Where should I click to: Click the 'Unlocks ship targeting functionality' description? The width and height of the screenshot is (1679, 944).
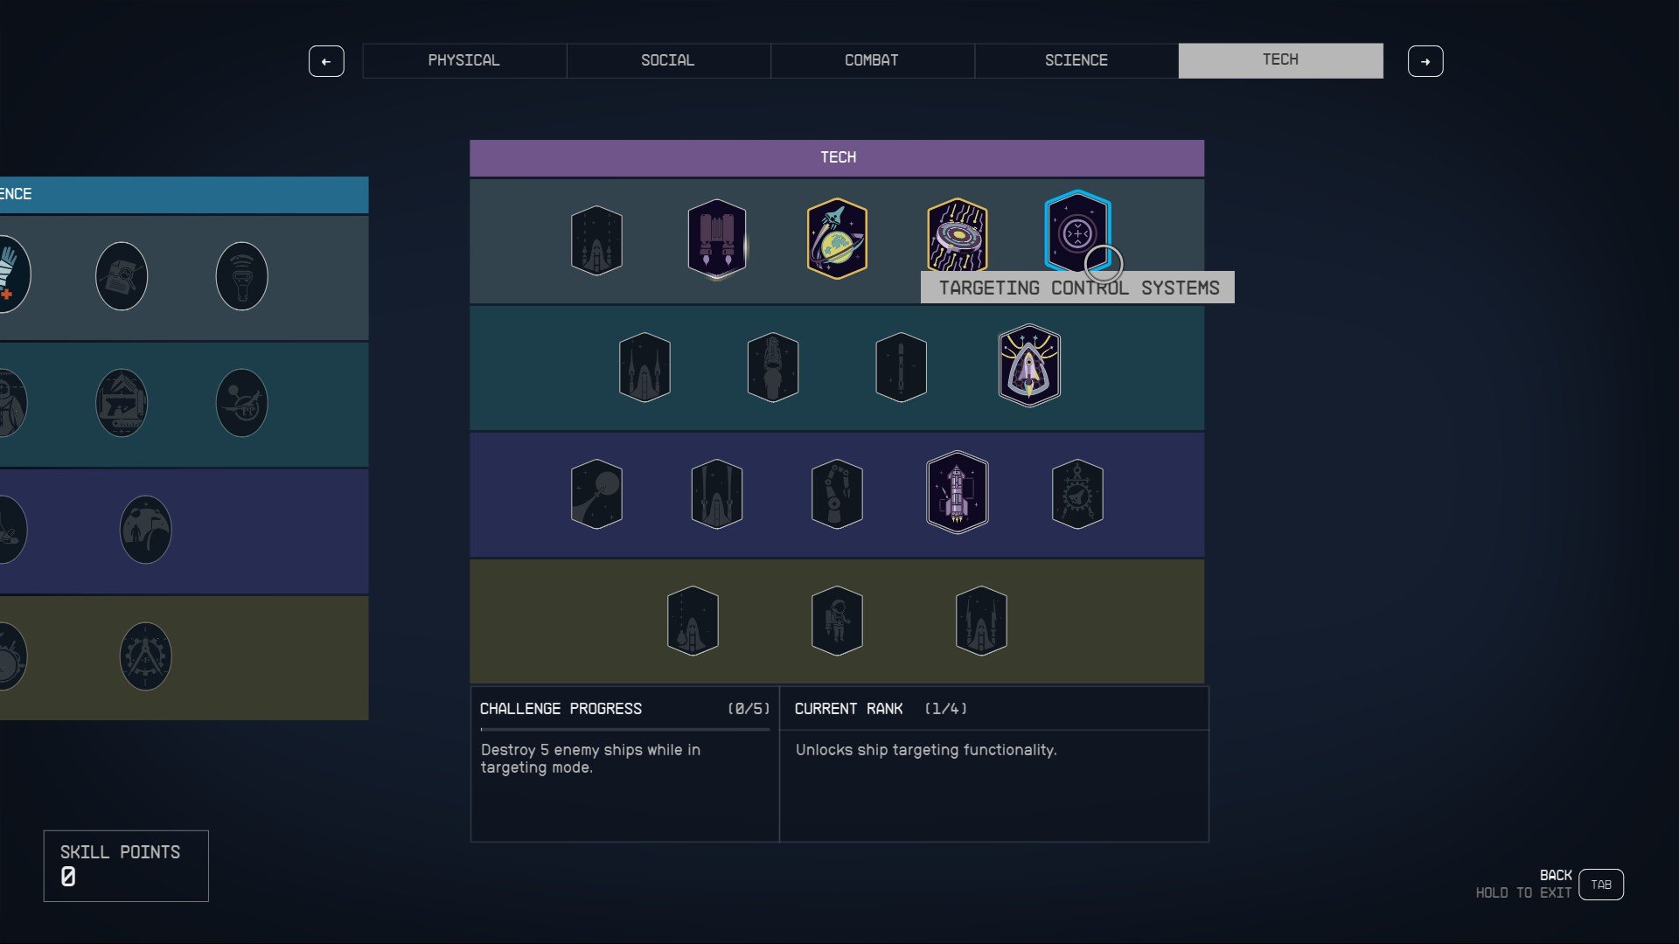click(926, 750)
